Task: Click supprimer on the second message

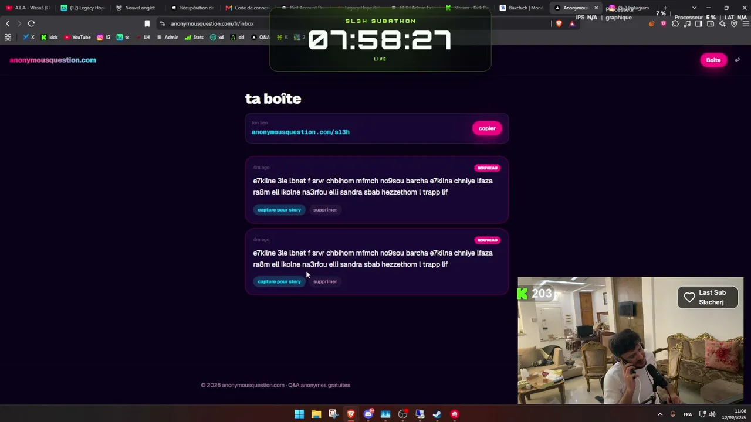Action: click(325, 281)
